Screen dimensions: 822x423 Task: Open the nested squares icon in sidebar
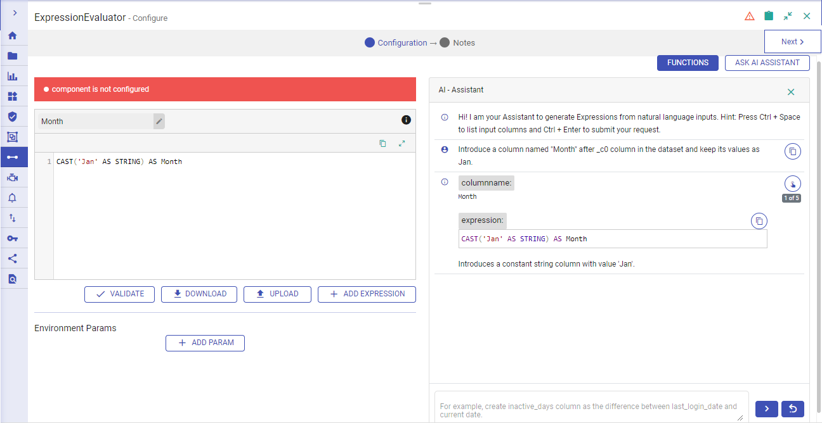13,137
